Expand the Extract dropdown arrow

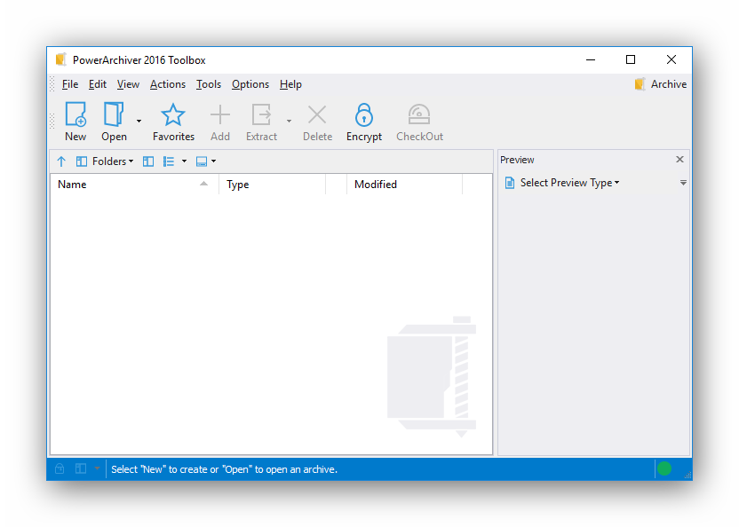pos(289,121)
